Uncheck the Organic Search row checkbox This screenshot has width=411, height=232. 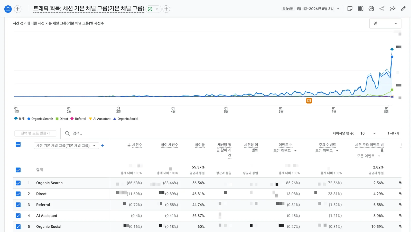click(18, 183)
